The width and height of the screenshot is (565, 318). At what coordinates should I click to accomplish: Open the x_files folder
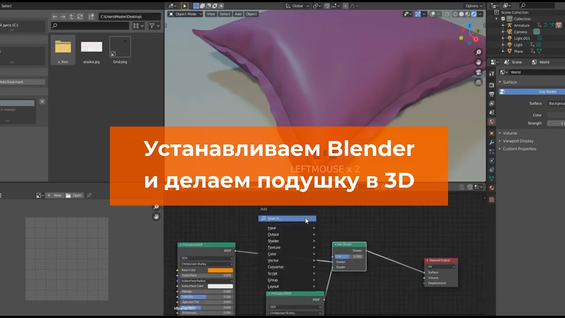(x=63, y=50)
